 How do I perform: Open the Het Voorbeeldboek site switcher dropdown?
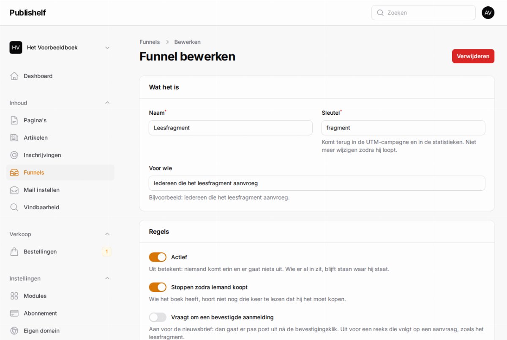(x=60, y=48)
